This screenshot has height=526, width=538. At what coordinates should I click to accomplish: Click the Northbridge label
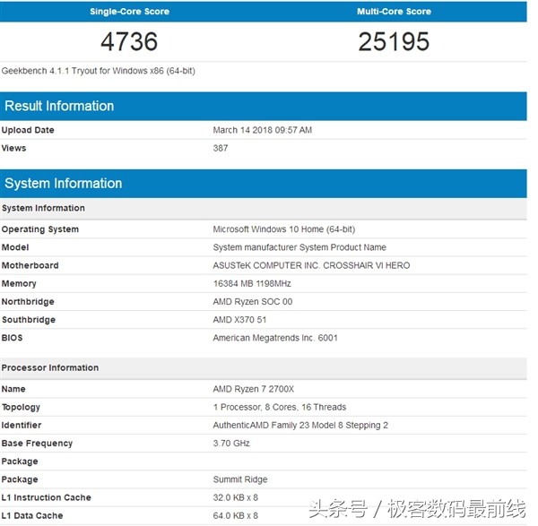point(28,302)
